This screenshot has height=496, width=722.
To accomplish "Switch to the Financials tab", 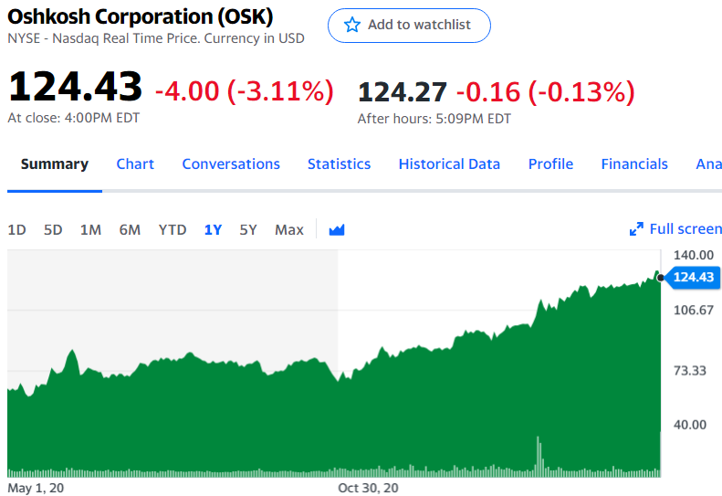I will [634, 164].
